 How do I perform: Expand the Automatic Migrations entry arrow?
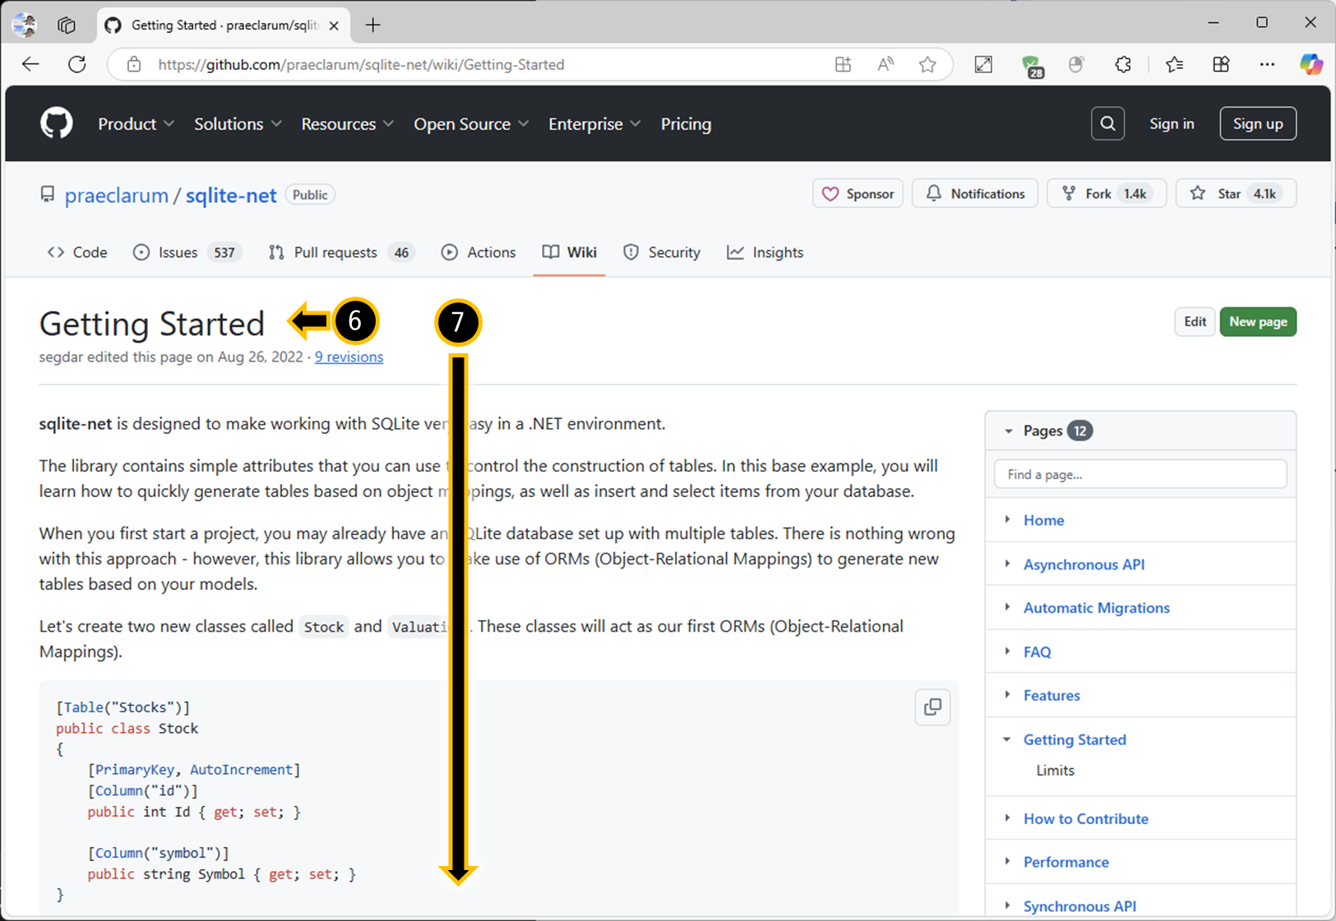(1008, 607)
